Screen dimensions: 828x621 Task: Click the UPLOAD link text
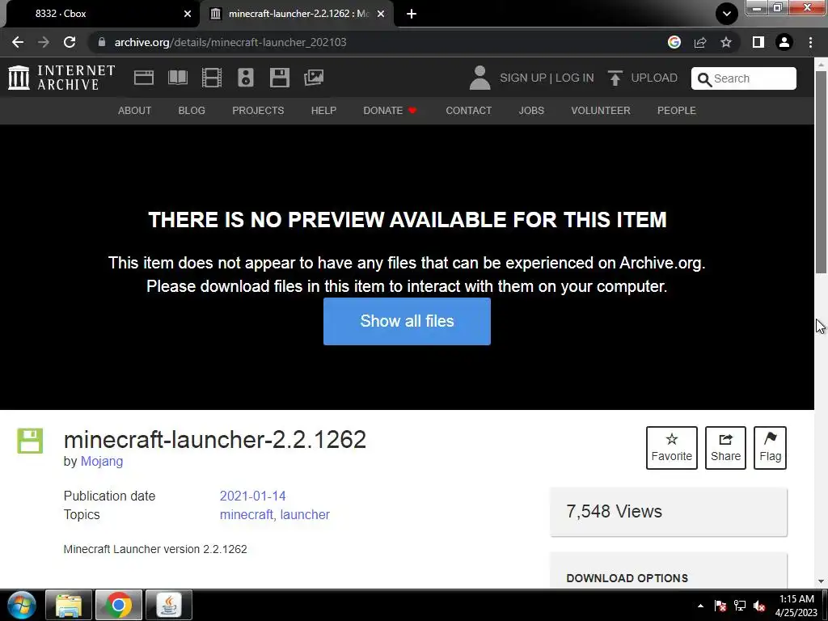[x=654, y=78]
